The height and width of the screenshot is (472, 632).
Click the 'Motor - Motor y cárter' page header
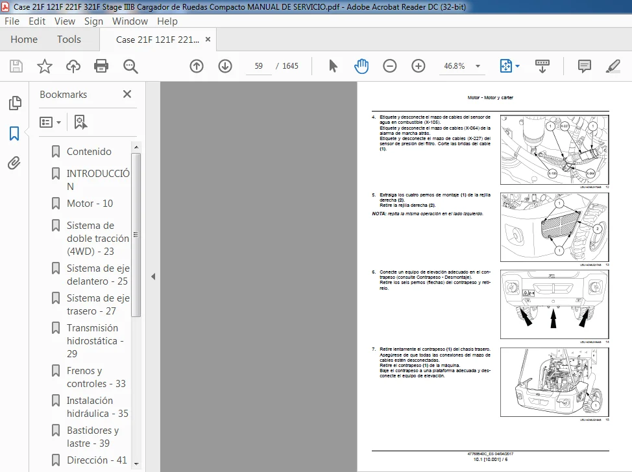point(490,97)
